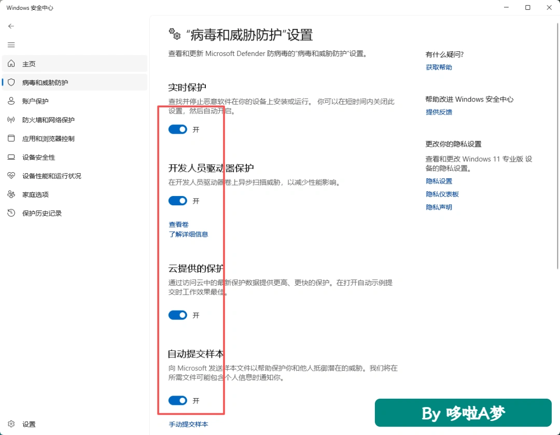Click the 手动提交样本 link
The image size is (560, 435).
(188, 424)
